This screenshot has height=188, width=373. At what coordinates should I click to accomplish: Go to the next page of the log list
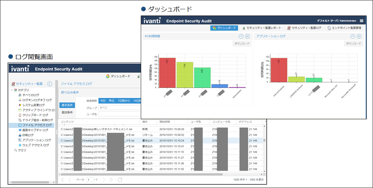point(104,180)
